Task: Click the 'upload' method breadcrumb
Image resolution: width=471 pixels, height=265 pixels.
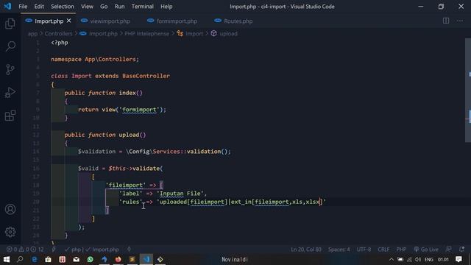Action: pyautogui.click(x=228, y=34)
